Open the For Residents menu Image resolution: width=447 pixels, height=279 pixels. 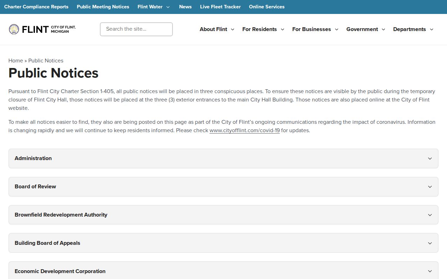259,29
